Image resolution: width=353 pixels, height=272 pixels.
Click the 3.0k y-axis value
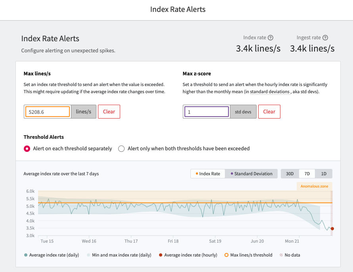31,236
